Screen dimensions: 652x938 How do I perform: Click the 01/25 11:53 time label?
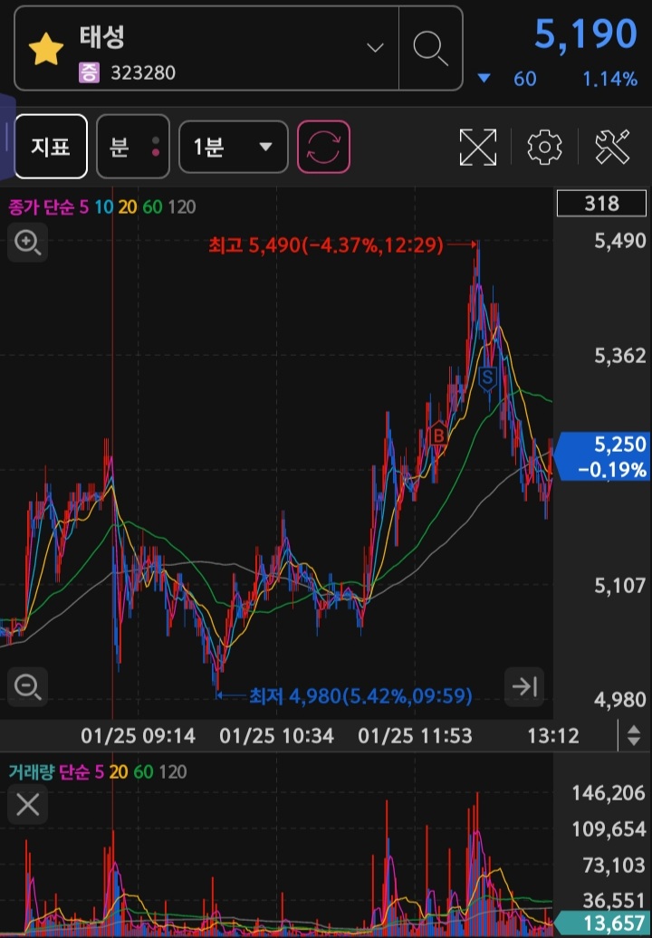415,735
